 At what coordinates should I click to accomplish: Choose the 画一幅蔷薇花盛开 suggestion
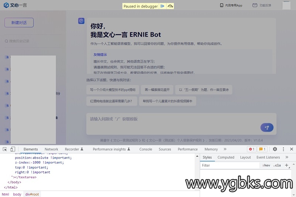pyautogui.click(x=157, y=90)
